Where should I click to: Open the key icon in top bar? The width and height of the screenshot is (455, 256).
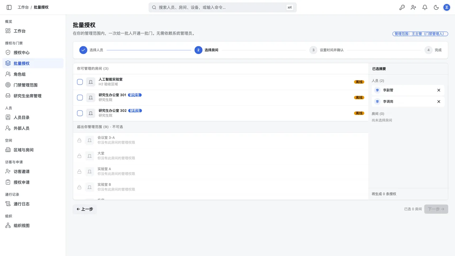coord(402,7)
